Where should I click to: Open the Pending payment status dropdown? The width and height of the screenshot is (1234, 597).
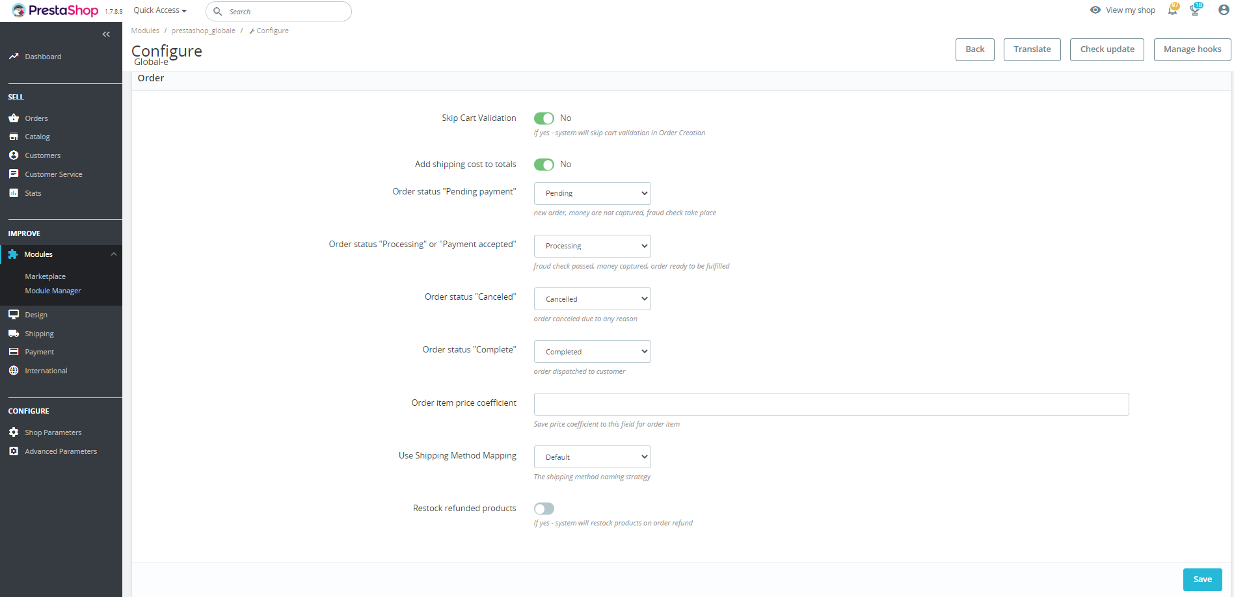click(x=591, y=193)
